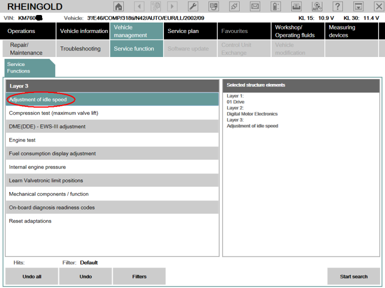Click the Software update sub-tab
The image size is (385, 288).
pos(190,48)
